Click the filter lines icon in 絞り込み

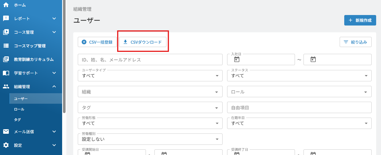(346, 42)
